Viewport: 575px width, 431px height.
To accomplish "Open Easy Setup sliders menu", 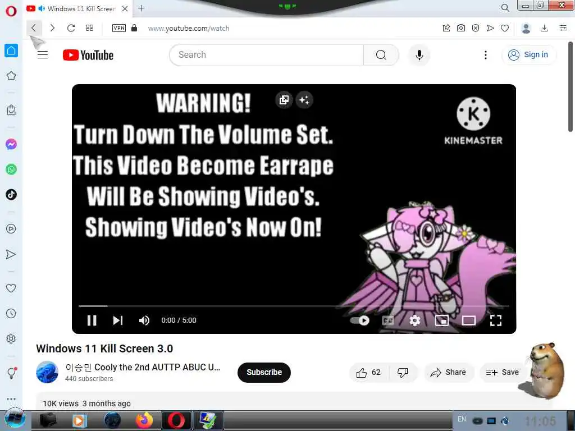I will point(563,28).
